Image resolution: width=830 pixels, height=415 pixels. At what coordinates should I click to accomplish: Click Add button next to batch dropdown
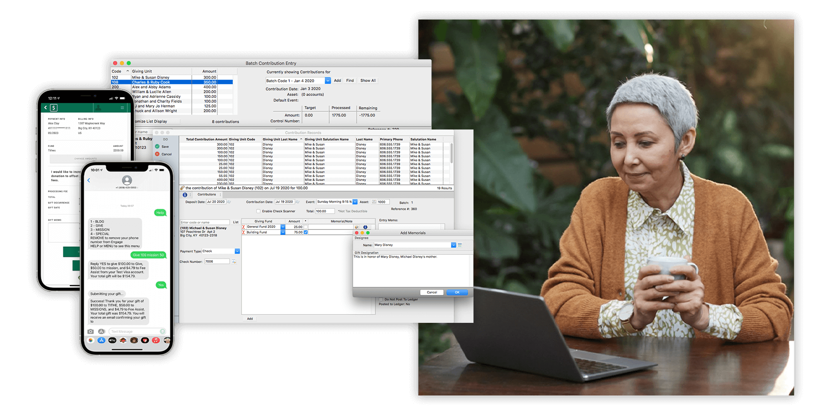[x=337, y=81]
